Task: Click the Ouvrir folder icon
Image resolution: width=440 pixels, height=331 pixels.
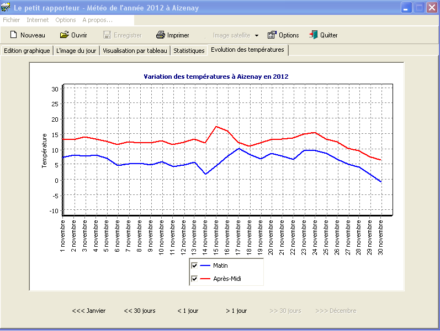Action: click(x=64, y=35)
